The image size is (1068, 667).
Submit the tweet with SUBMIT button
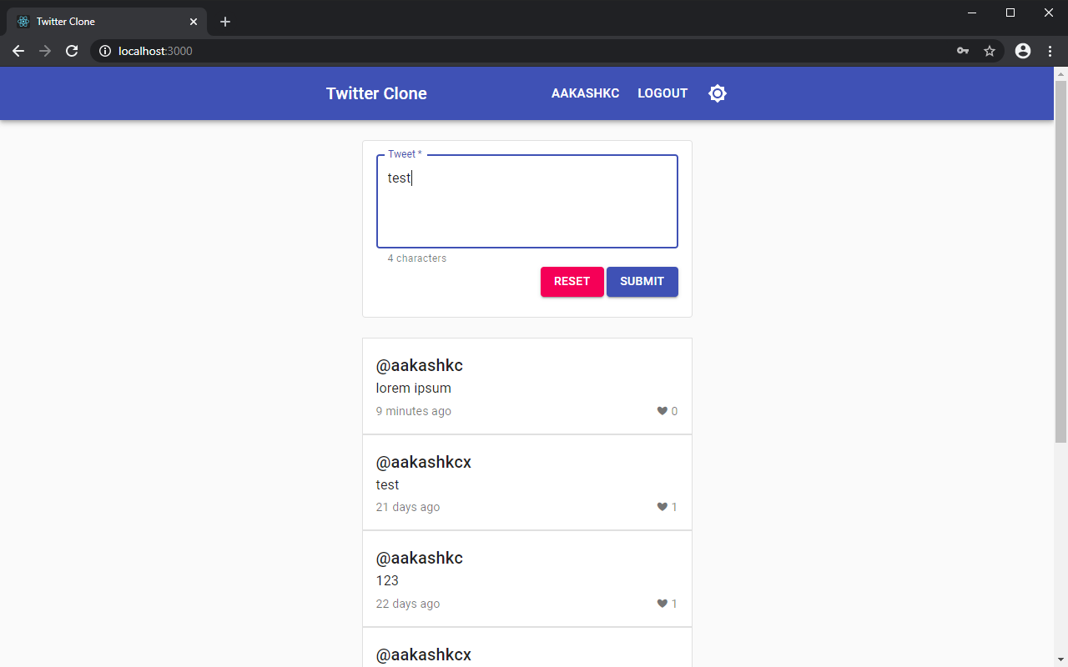(642, 282)
